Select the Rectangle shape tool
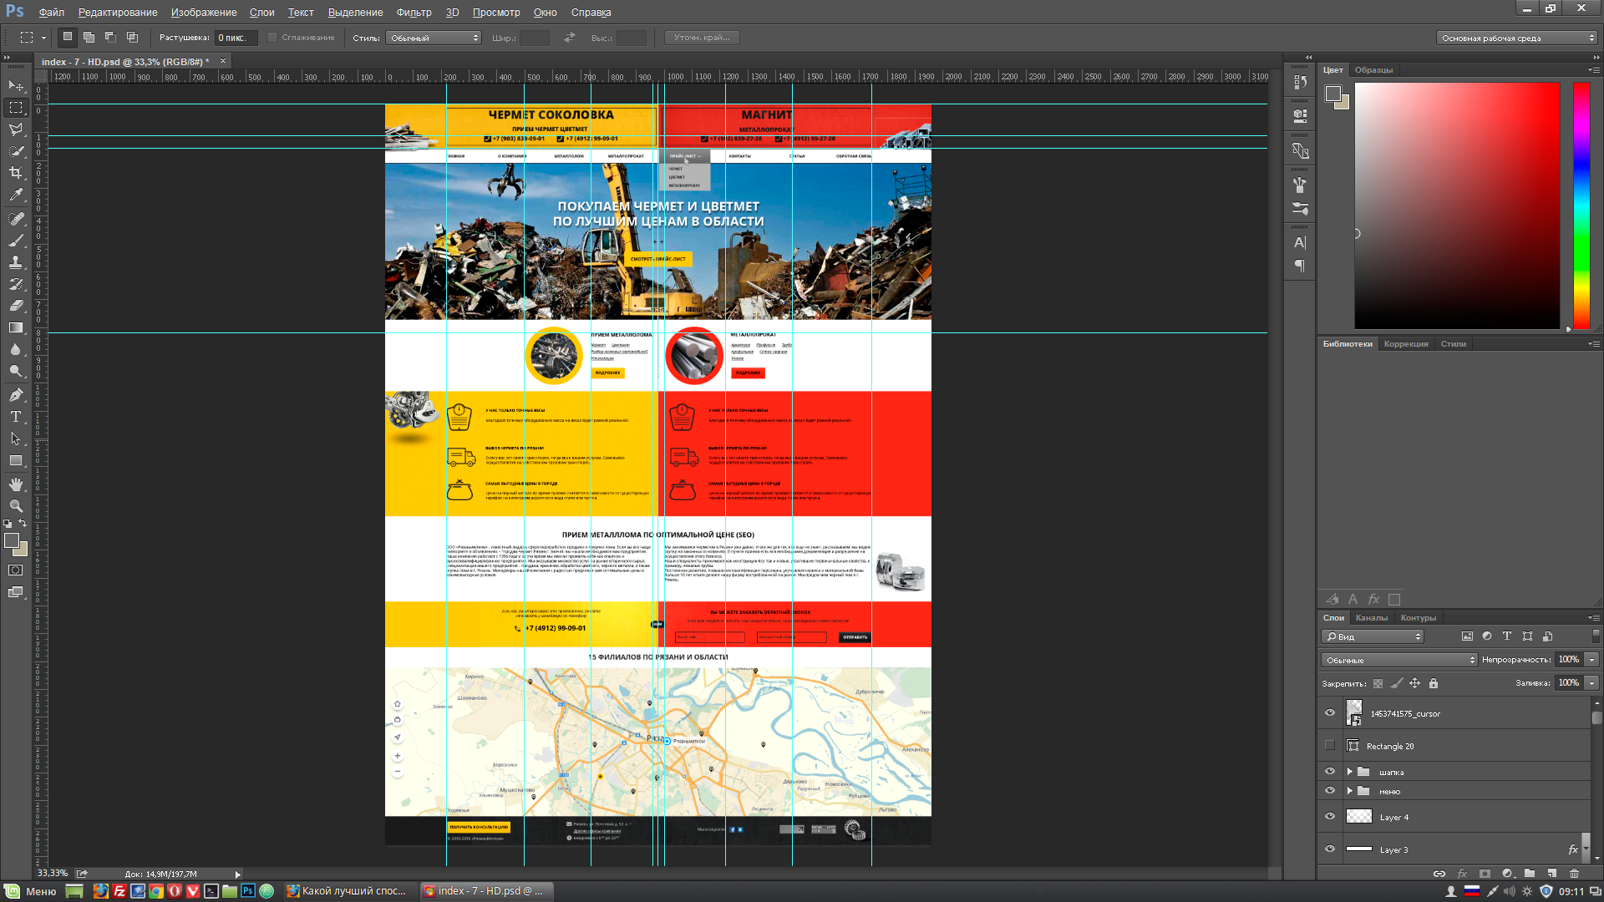The height and width of the screenshot is (902, 1604). click(16, 460)
